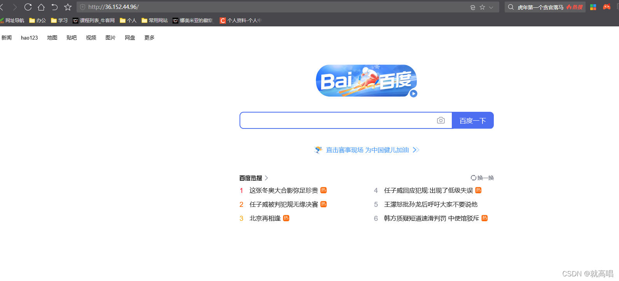The image size is (619, 281).
Task: Click the small star inside address bar
Action: [483, 7]
